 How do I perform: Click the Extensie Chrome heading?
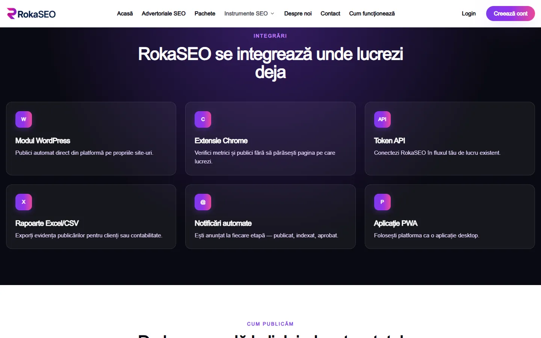(221, 140)
